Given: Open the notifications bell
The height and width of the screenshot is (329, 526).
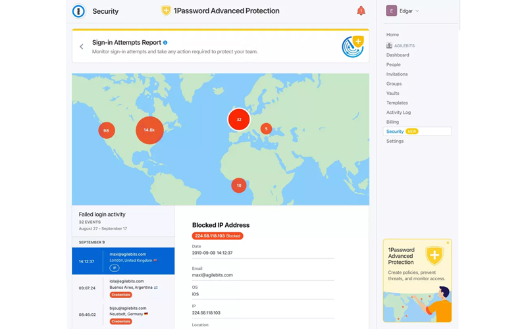Looking at the screenshot, I should point(361,11).
